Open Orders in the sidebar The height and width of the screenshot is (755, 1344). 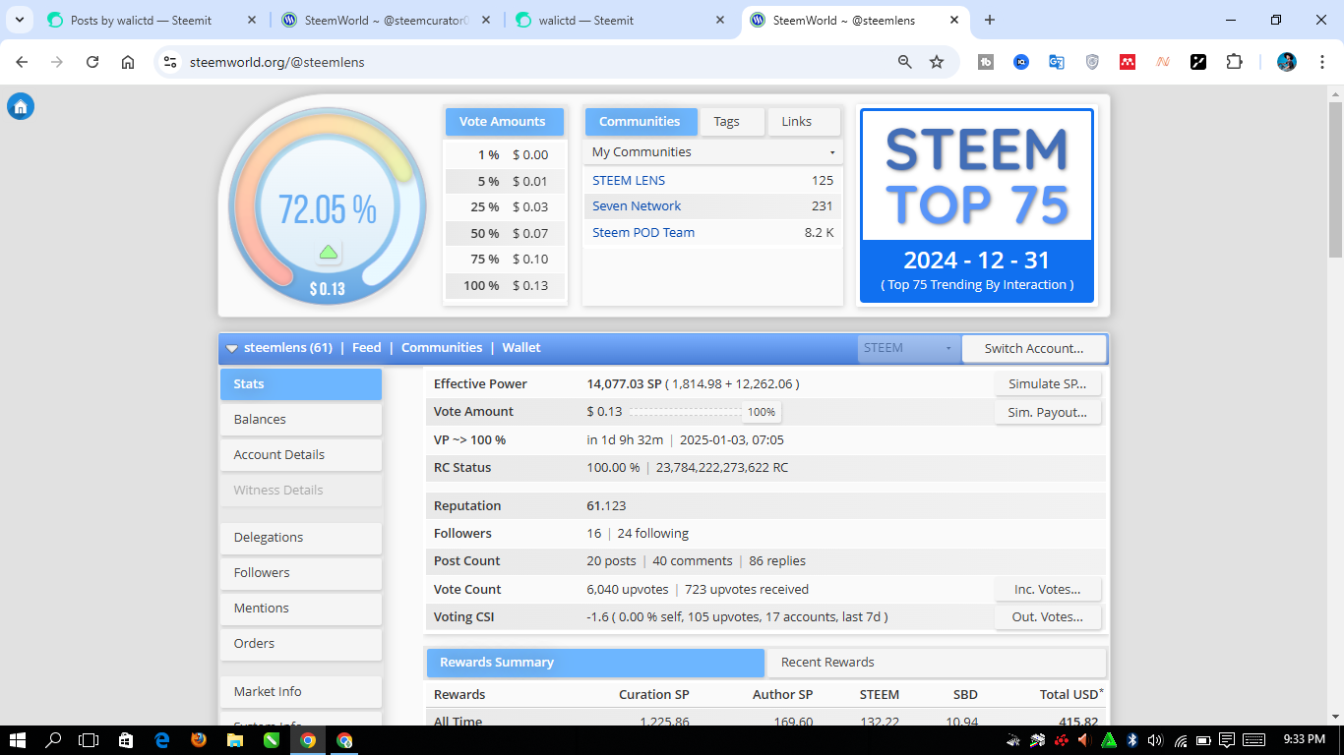point(301,644)
